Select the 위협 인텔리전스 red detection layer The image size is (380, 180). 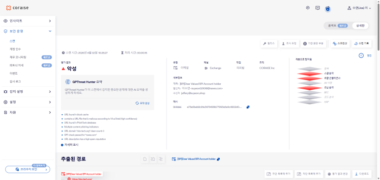click(x=310, y=78)
